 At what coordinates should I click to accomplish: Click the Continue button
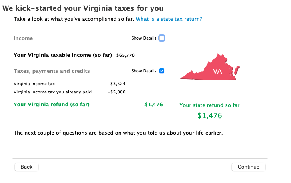pos(248,167)
